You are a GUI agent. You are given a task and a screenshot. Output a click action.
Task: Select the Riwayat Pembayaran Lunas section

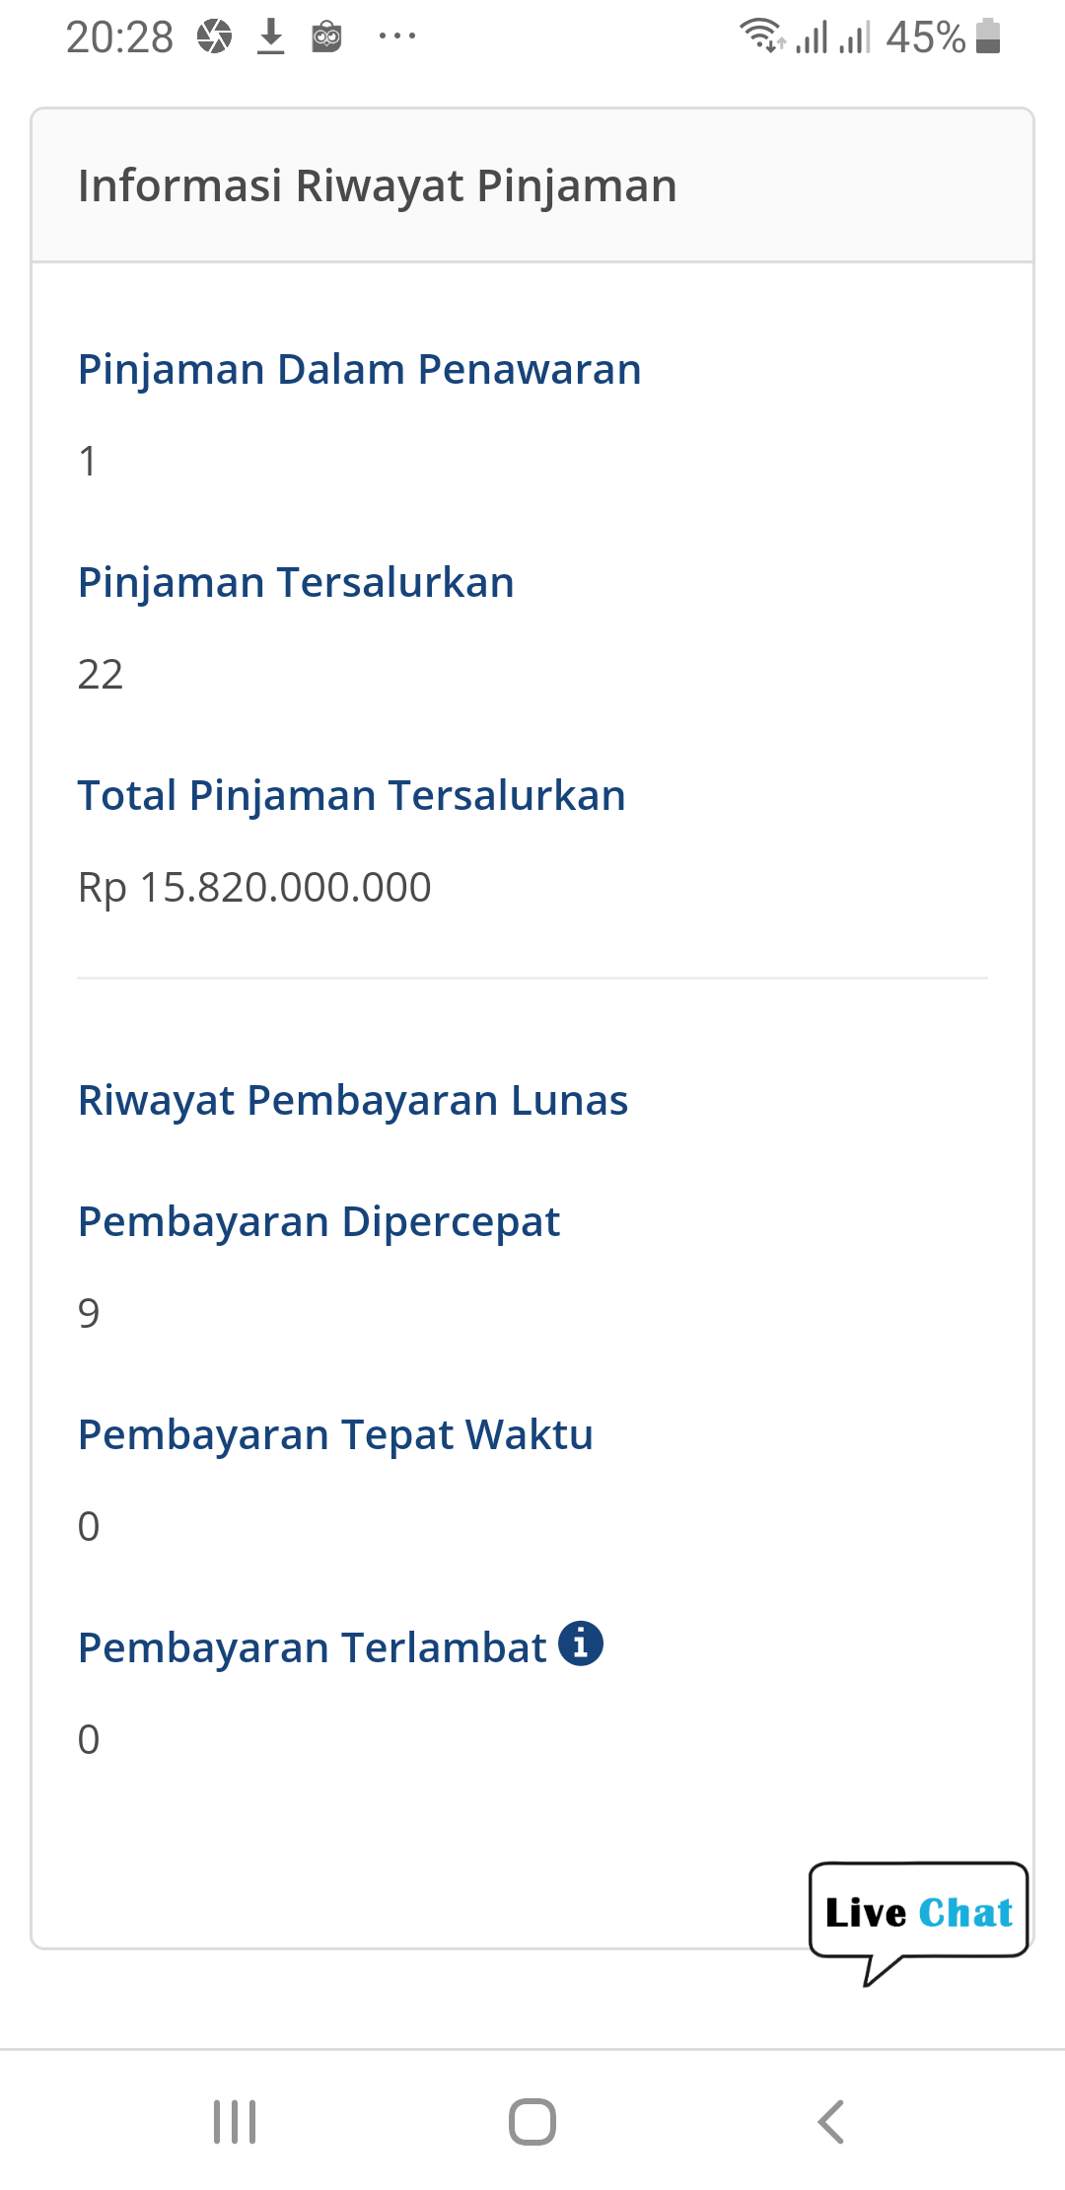tap(353, 1100)
